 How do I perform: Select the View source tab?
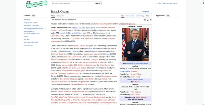click(x=130, y=16)
